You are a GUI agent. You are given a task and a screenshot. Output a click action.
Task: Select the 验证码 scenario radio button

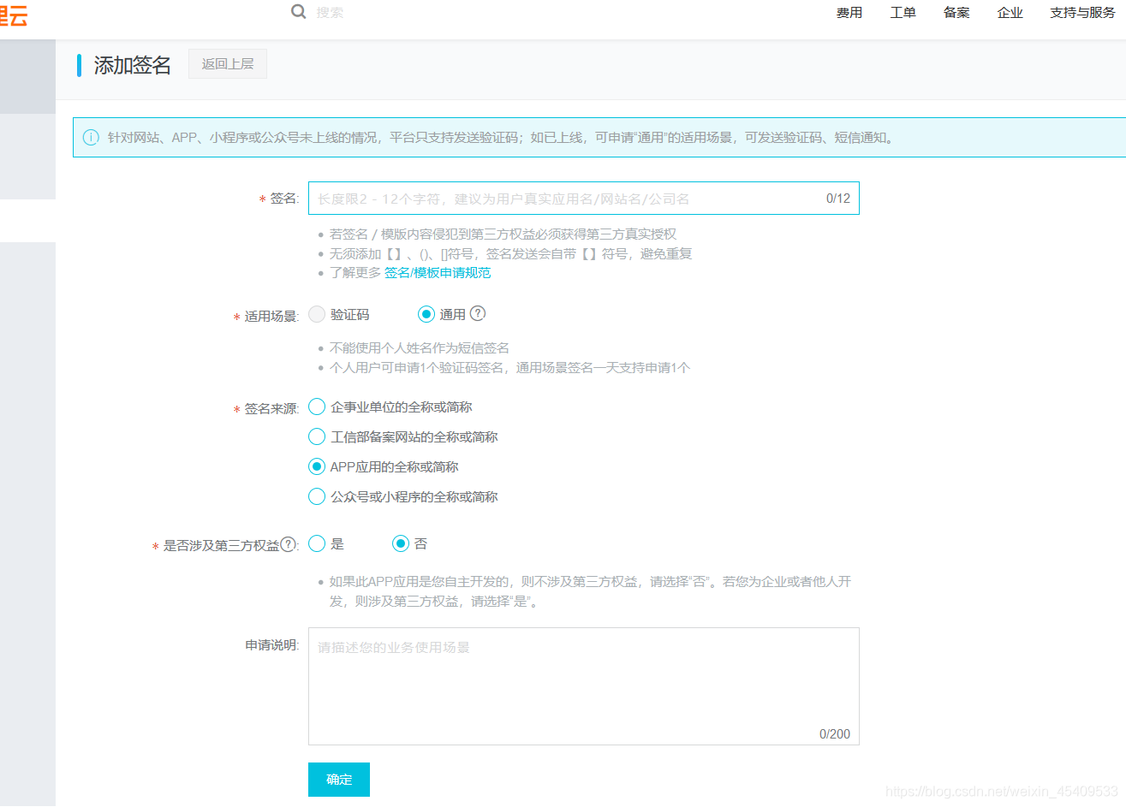tap(317, 314)
